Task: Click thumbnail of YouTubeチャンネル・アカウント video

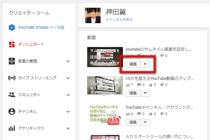Action: tap(105, 115)
